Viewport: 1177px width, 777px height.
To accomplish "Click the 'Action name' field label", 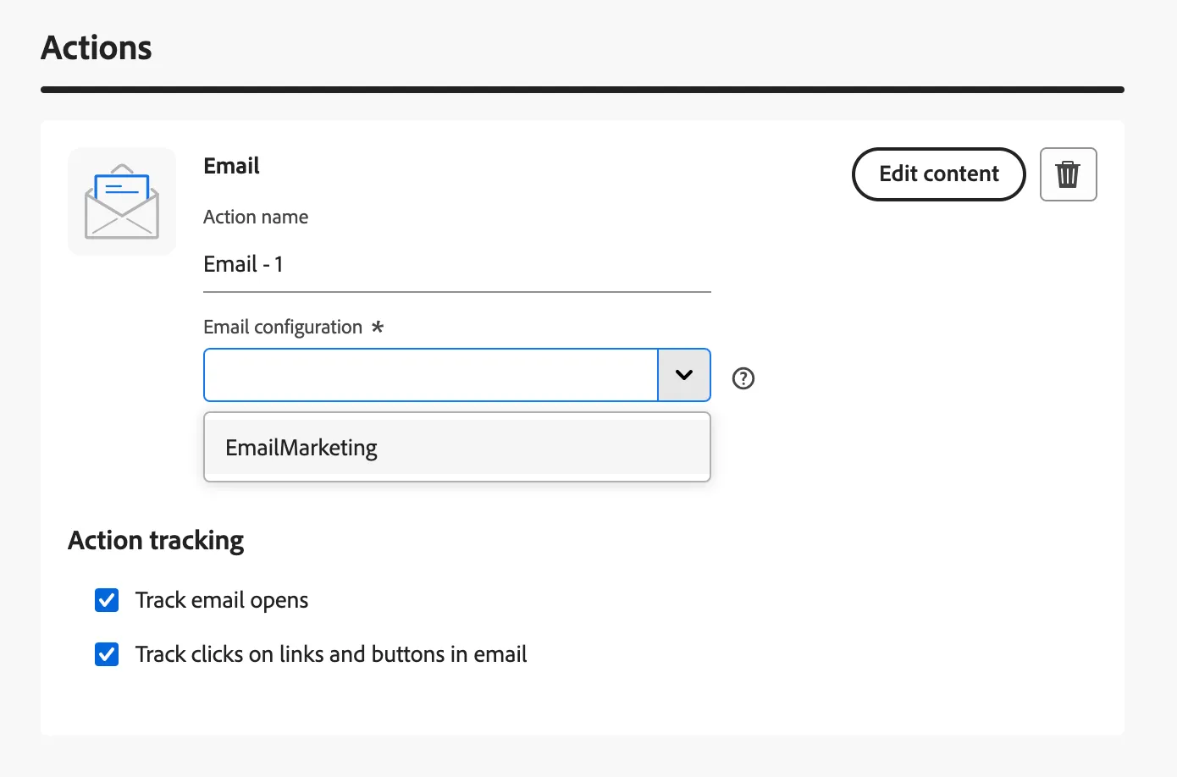I will point(256,217).
